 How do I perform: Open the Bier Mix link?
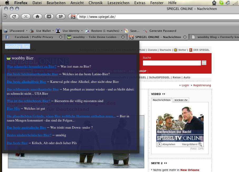pyautogui.click(x=13, y=109)
